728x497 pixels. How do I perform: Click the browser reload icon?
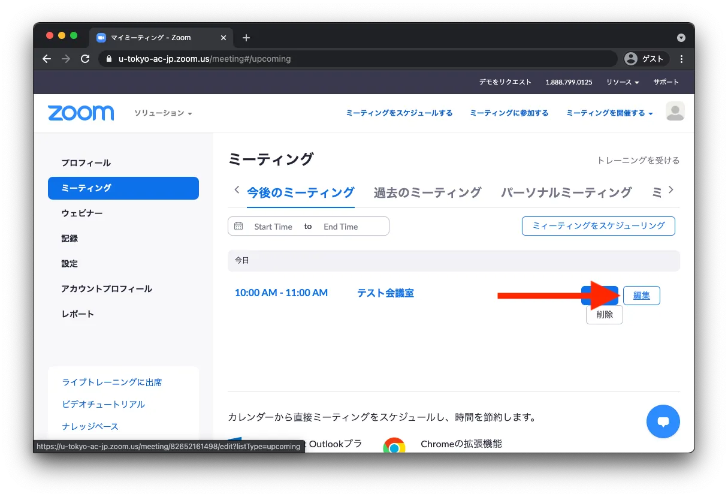[85, 59]
